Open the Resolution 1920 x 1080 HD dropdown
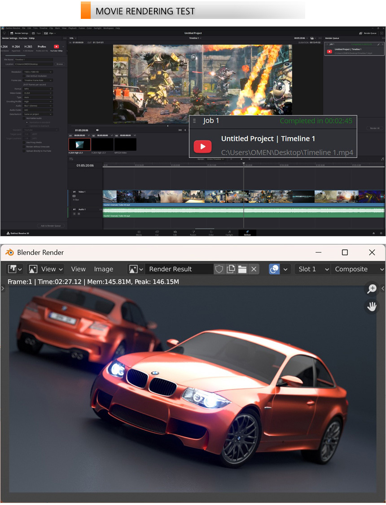Viewport: 386px width, 505px height. point(38,72)
